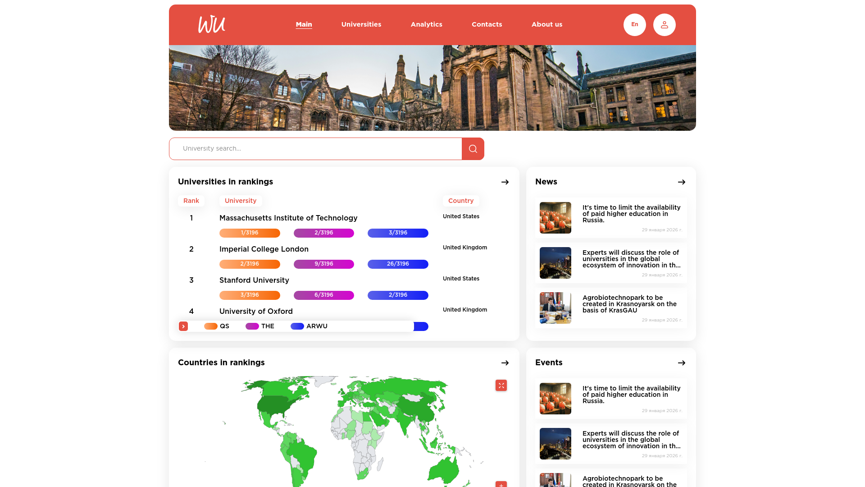Open the Analytics menu item
Screen dimensions: 865x487
[426, 24]
